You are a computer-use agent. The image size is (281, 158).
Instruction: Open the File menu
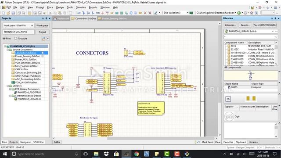pos(15,7)
